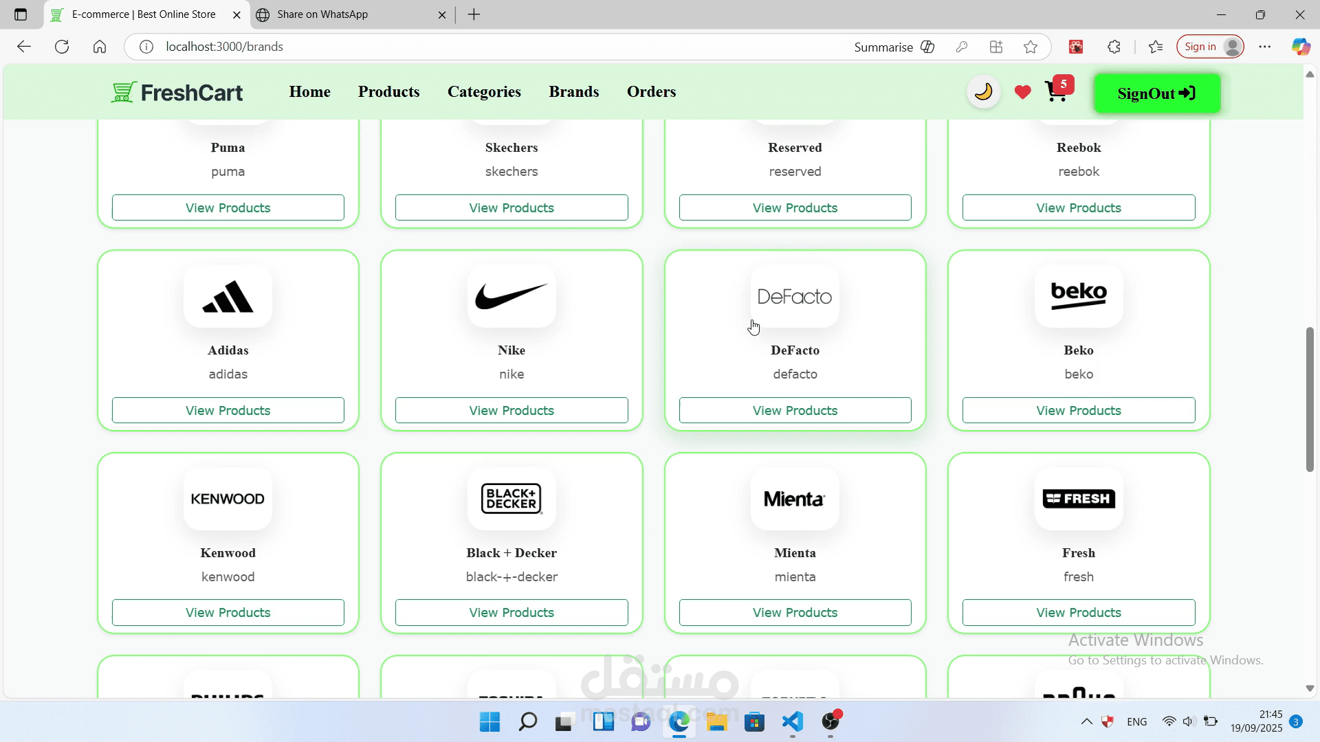Open the Wi-Fi network tray icon
The height and width of the screenshot is (742, 1320).
1169,721
